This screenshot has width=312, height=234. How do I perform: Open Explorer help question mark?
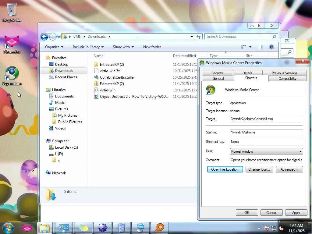[271, 47]
